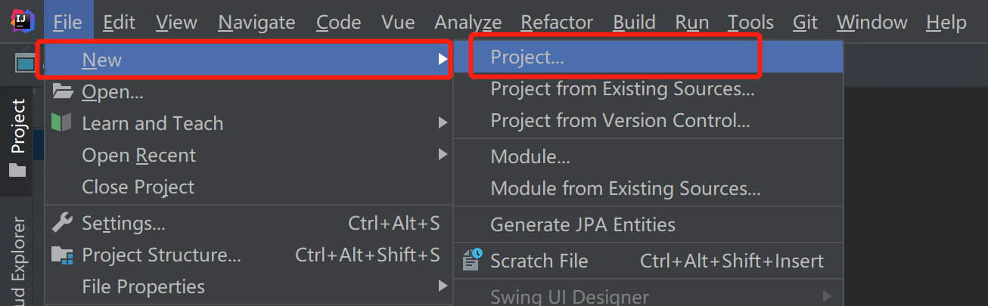Viewport: 988px width, 306px height.
Task: Click Close Project in File menu
Action: point(138,187)
